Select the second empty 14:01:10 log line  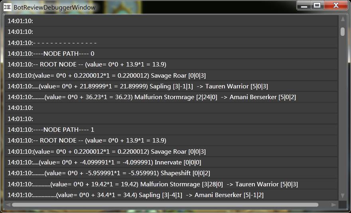171,32
